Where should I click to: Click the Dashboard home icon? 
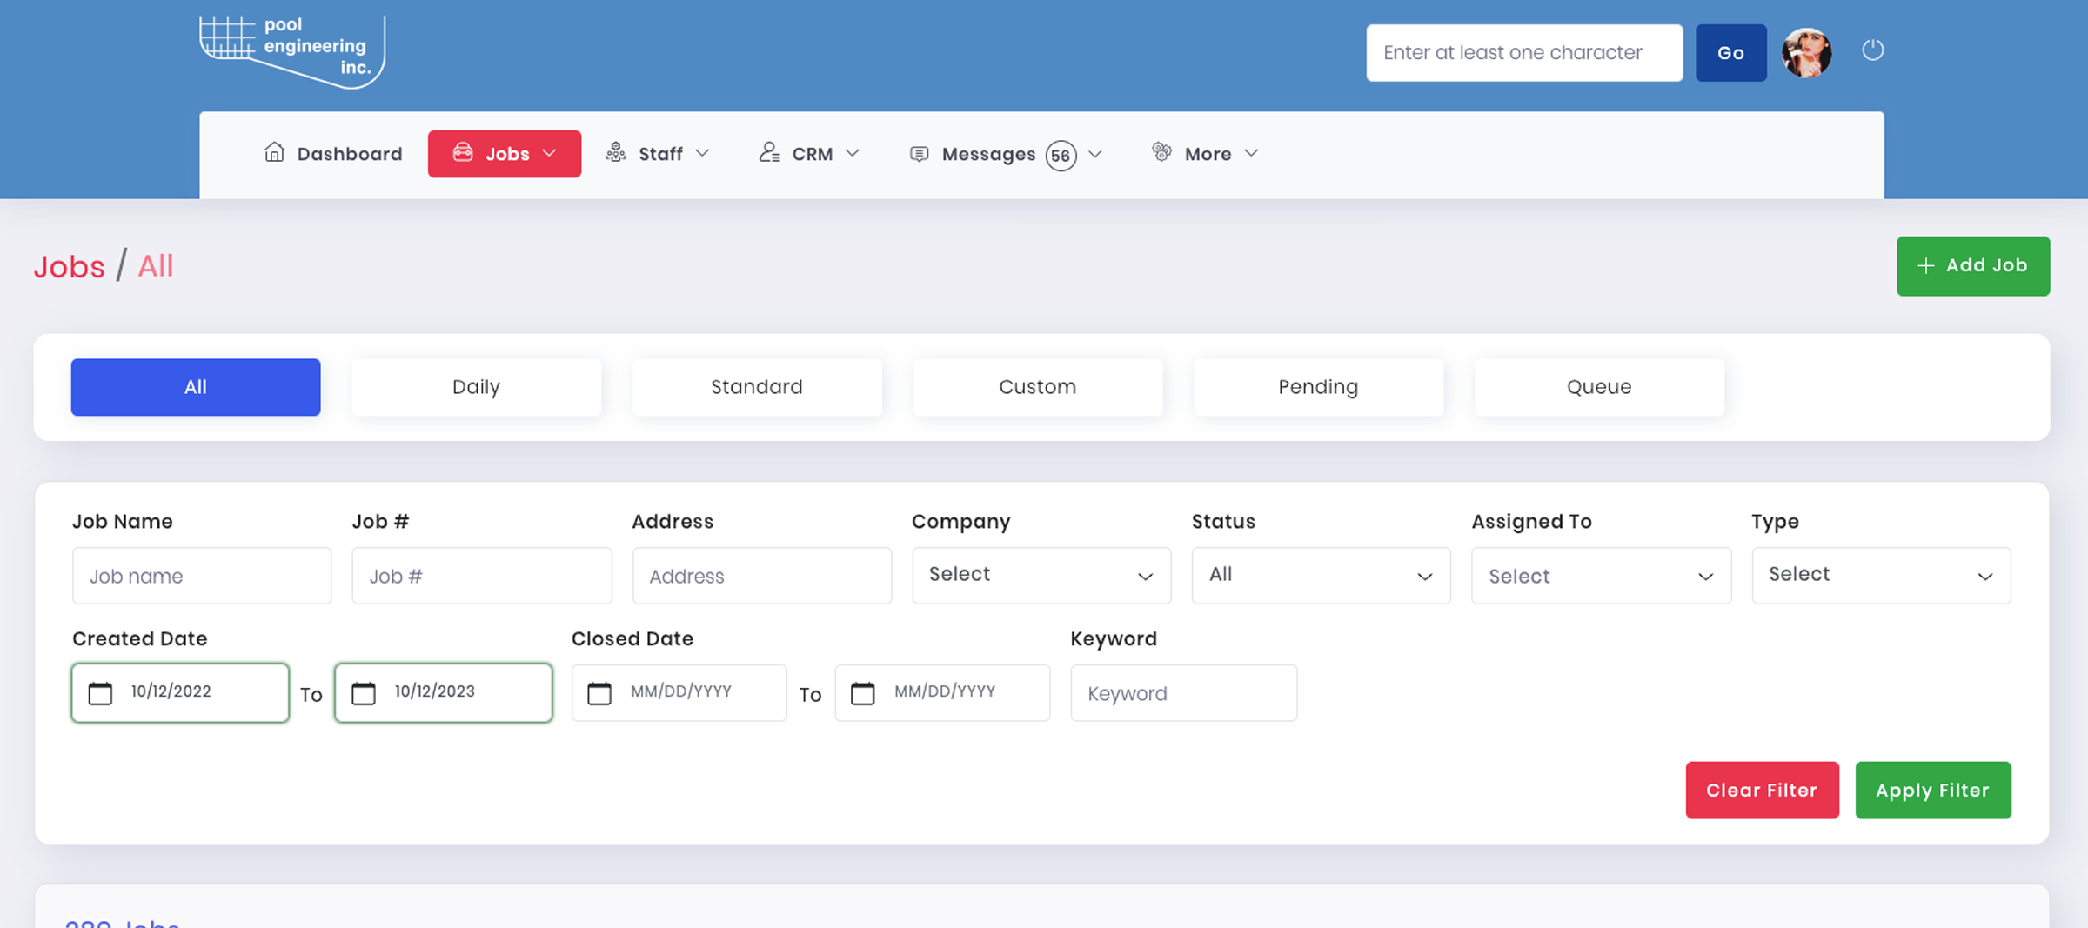point(274,153)
